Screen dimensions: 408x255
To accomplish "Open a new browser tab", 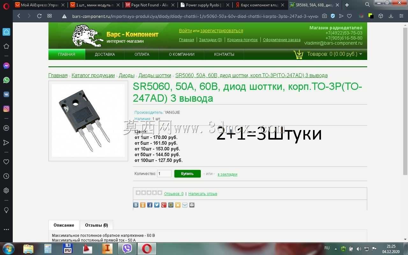I will click(x=347, y=5).
